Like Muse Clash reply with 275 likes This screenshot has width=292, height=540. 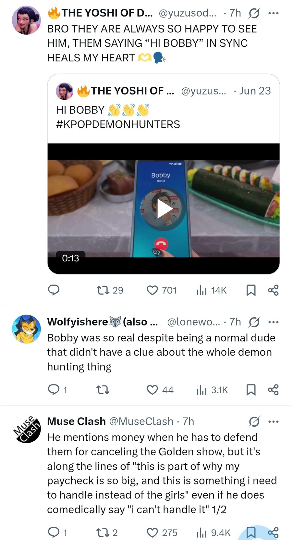[162, 533]
